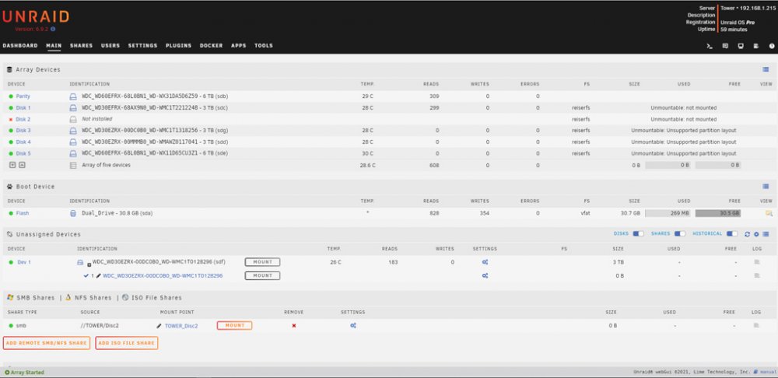This screenshot has width=778, height=378.
Task: Open the Disk 4 link
Action: pyautogui.click(x=23, y=142)
